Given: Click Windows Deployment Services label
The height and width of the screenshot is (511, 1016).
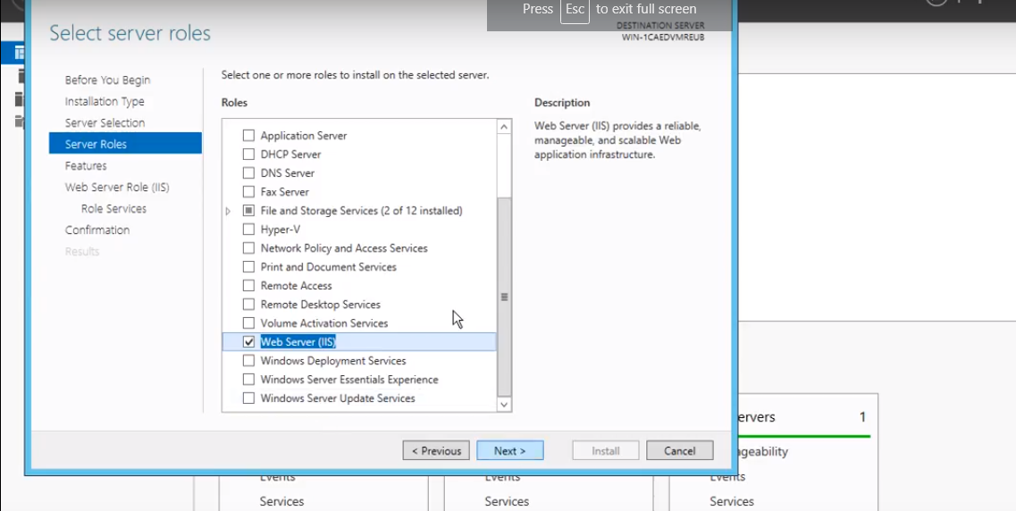Looking at the screenshot, I should [x=333, y=362].
